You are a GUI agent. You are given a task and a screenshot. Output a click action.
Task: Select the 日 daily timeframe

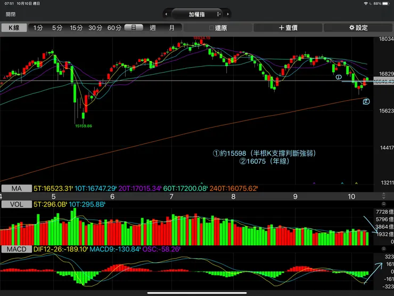(134, 27)
